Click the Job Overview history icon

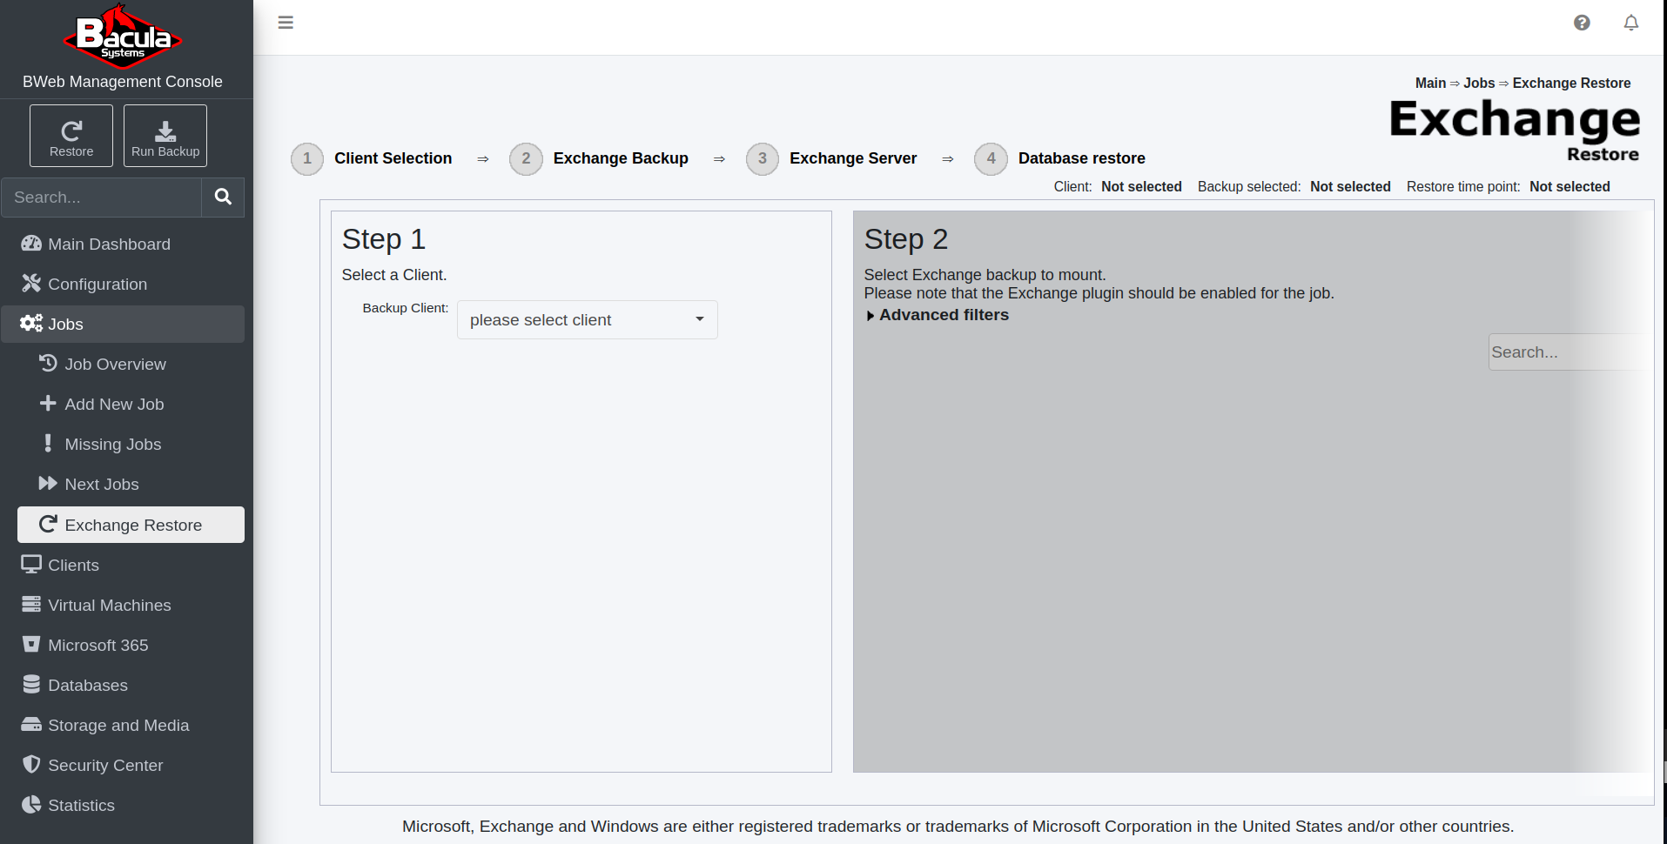click(x=48, y=363)
